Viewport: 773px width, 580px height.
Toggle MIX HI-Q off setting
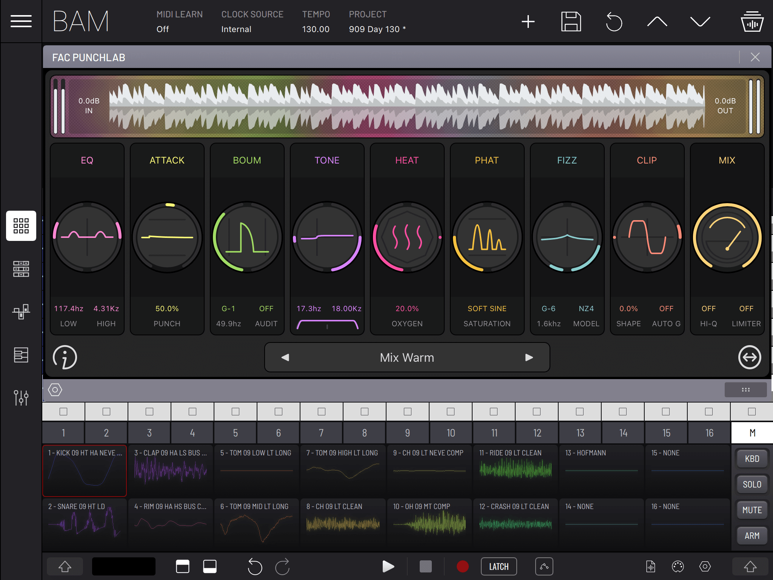click(x=708, y=309)
